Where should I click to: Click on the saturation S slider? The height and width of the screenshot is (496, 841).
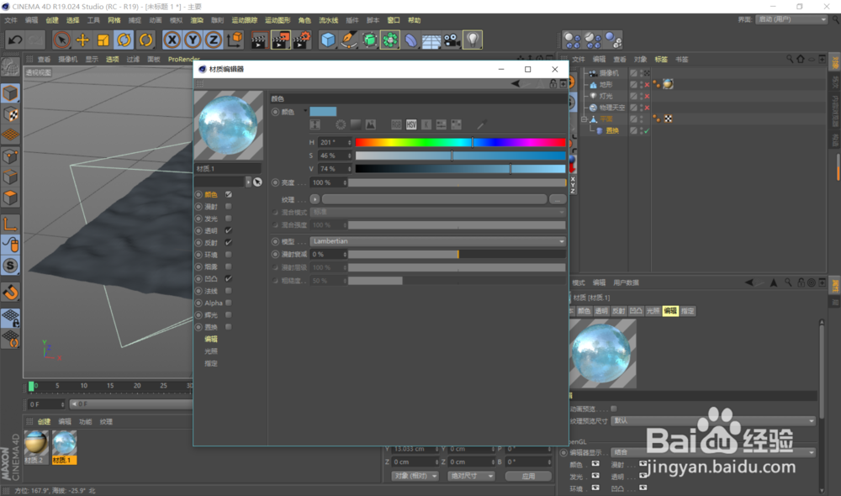460,156
